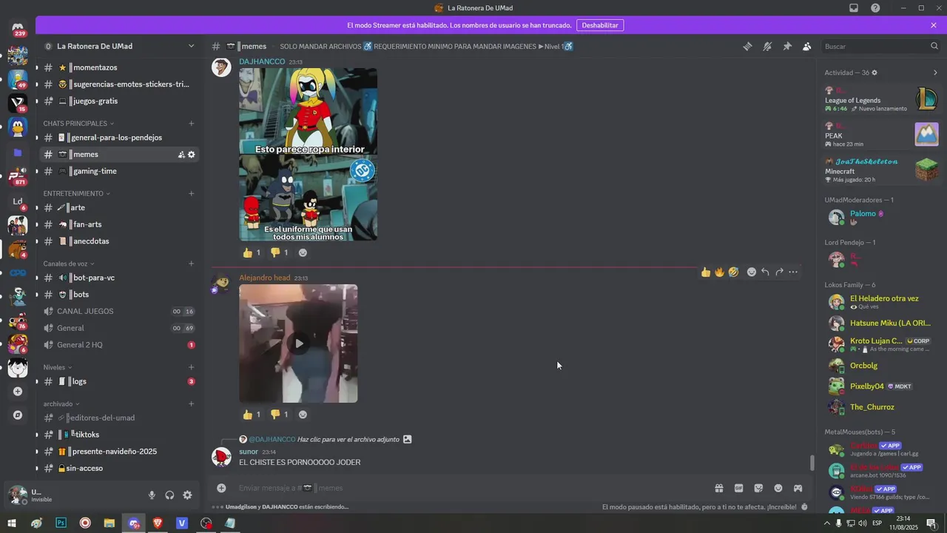Toggle microphone mute in user panel
This screenshot has height=533, width=947.
pyautogui.click(x=152, y=495)
